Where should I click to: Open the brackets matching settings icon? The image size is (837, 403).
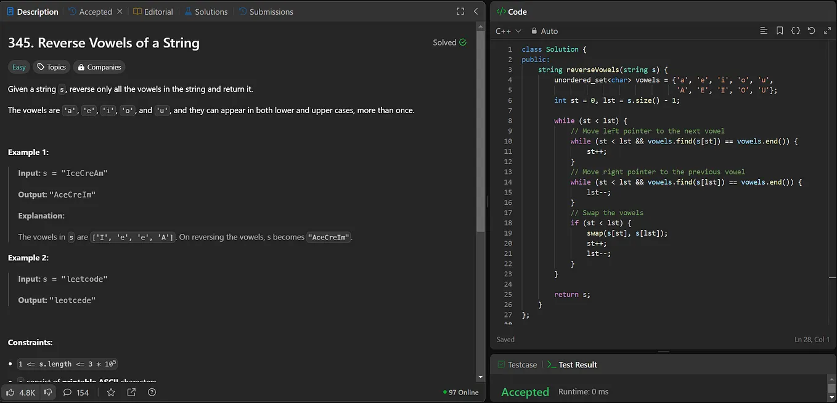pos(795,30)
